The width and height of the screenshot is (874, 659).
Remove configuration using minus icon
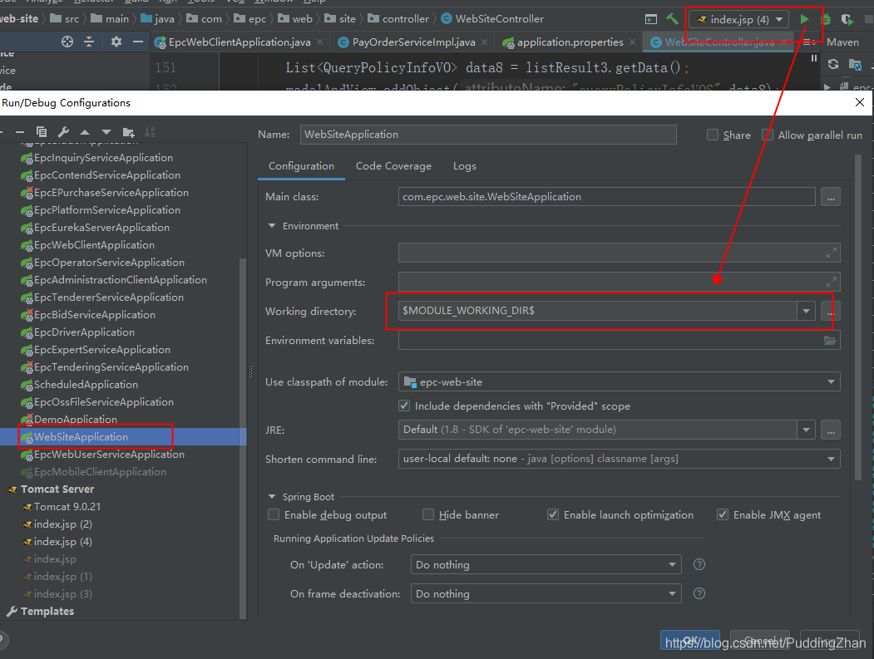[x=20, y=132]
